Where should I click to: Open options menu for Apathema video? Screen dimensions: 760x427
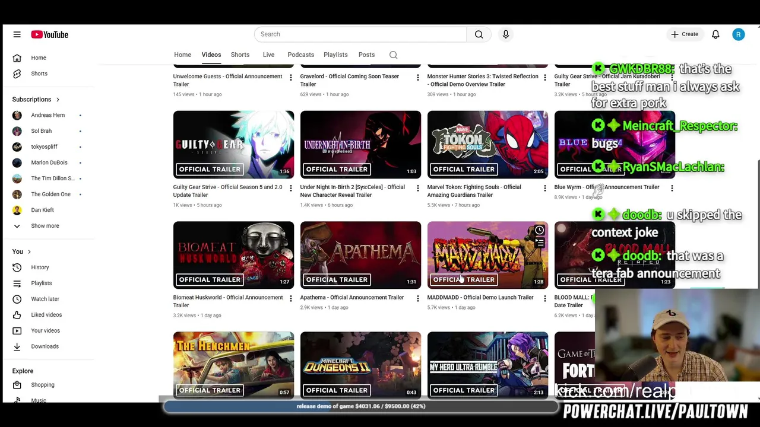pyautogui.click(x=417, y=299)
